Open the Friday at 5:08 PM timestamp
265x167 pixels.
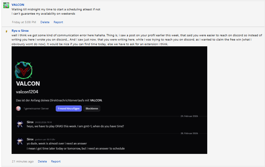(24, 22)
